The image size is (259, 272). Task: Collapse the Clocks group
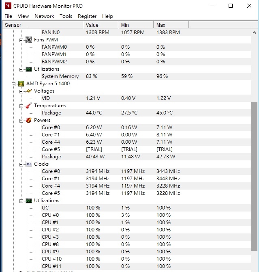pos(21,165)
